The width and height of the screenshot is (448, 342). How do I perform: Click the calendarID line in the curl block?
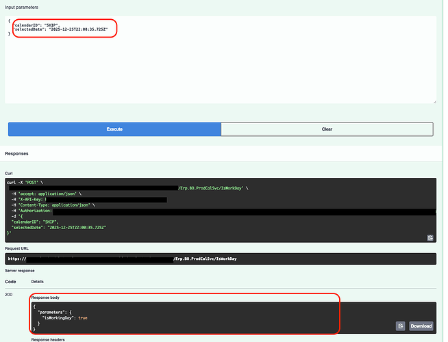[35, 222]
